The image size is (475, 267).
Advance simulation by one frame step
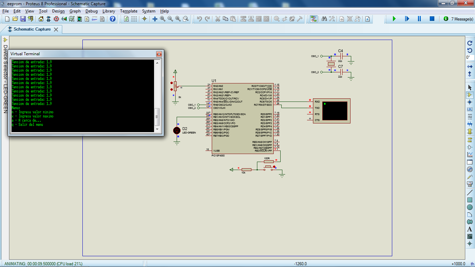407,19
